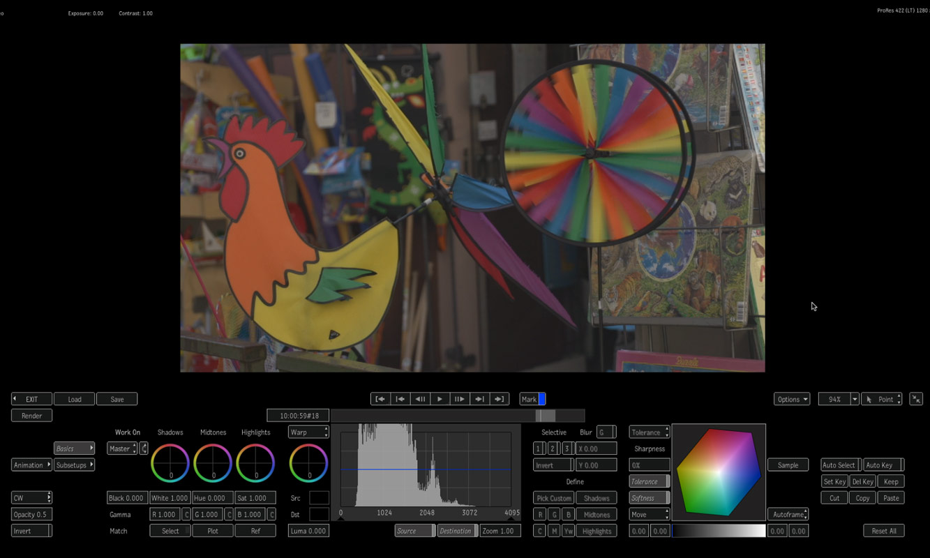Click the Reset All button
Screen dimensions: 930x558
[883, 531]
